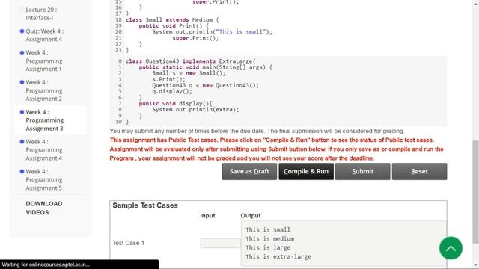The height and width of the screenshot is (269, 479).
Task: Click the green scroll-to-top arrow button
Action: tap(451, 248)
